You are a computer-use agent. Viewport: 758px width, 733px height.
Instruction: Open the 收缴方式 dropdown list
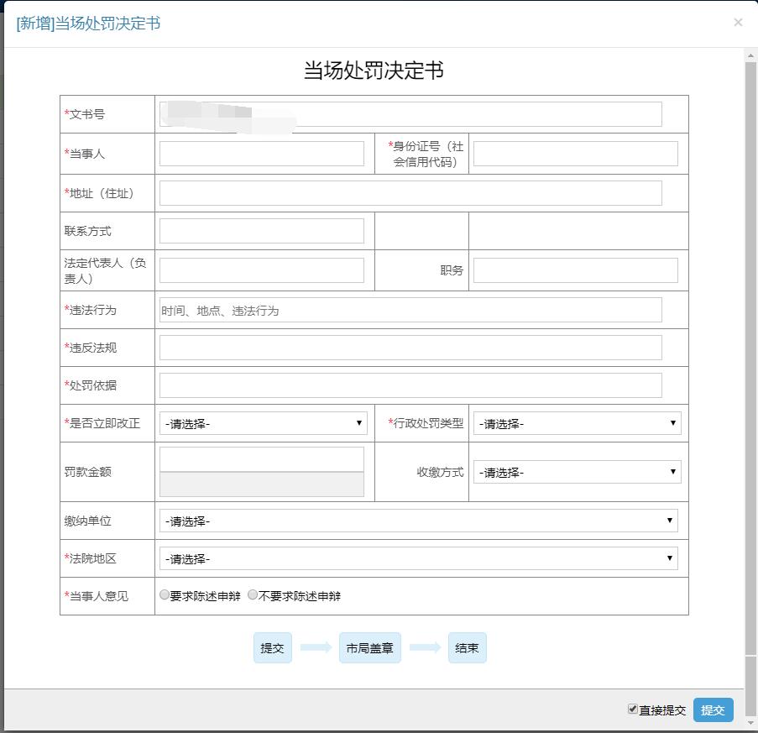(x=577, y=473)
